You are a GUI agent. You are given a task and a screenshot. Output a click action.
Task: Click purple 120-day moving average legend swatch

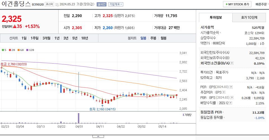pyautogui.click(x=27, y=50)
